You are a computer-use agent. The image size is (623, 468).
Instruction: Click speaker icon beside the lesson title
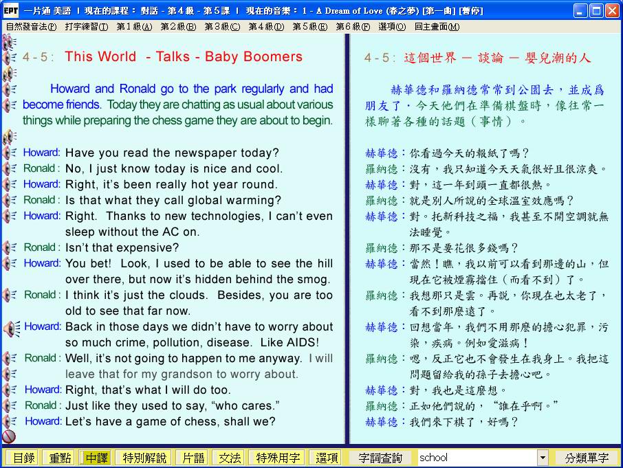10,57
